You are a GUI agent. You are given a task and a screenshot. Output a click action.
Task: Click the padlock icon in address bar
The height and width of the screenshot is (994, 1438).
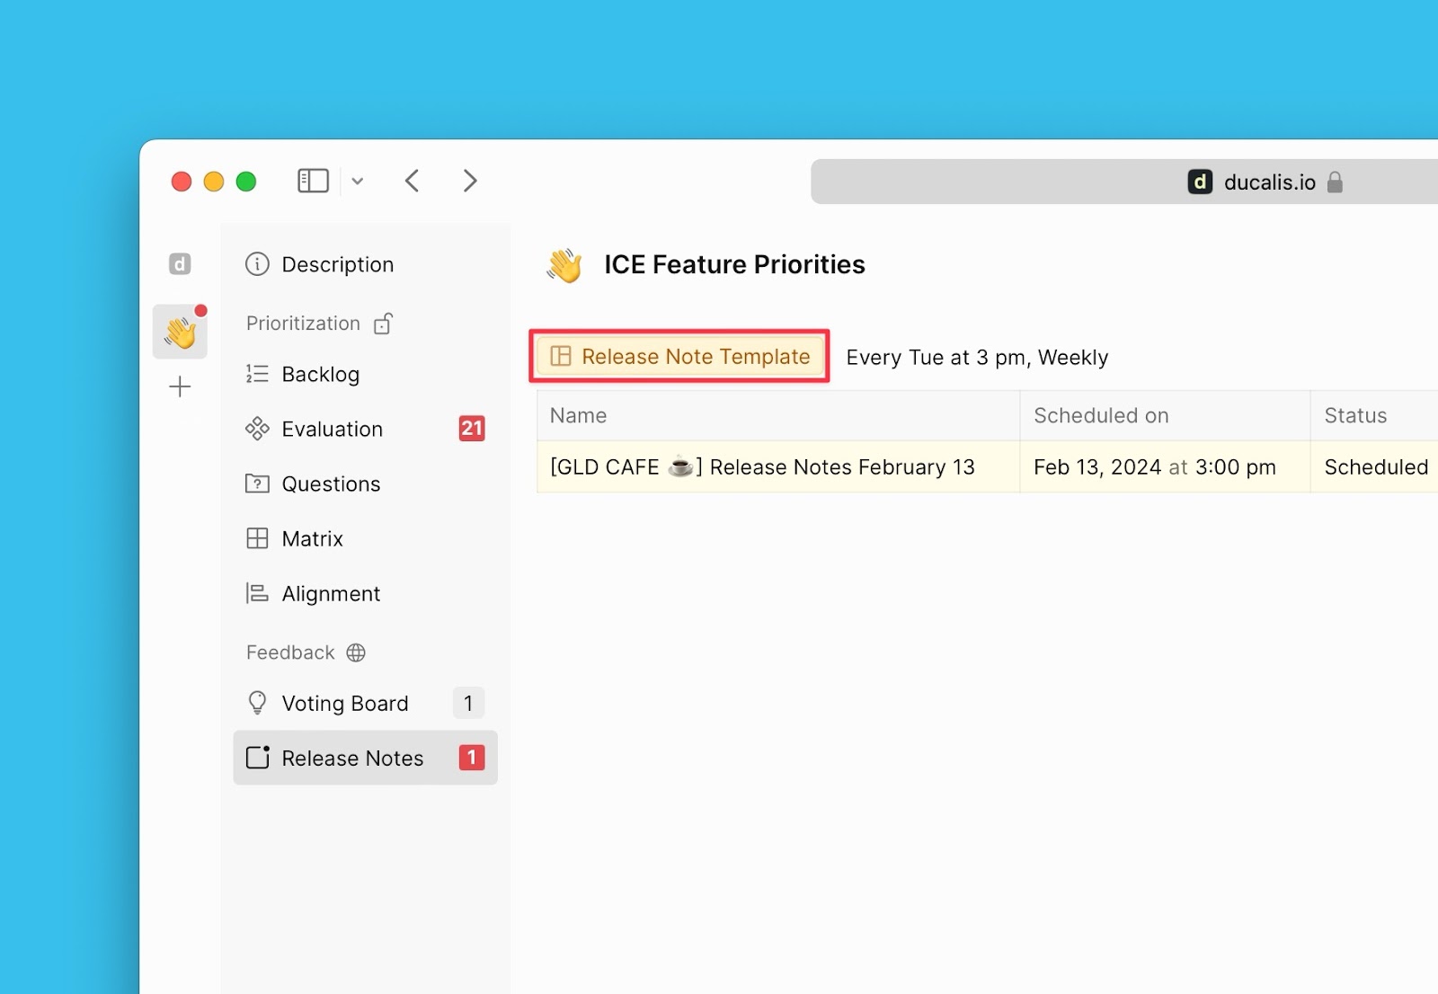(x=1335, y=182)
